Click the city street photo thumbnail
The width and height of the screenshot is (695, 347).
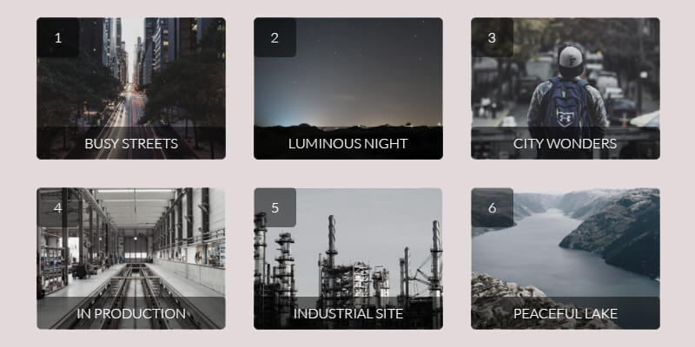coord(131,88)
